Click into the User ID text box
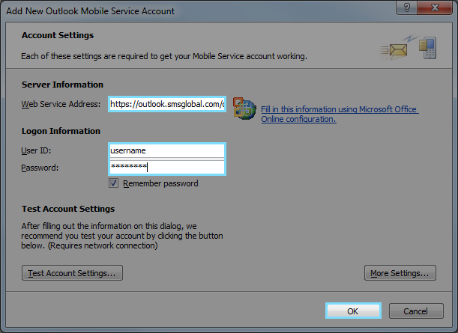Viewport: 458px width, 333px height. 166,150
